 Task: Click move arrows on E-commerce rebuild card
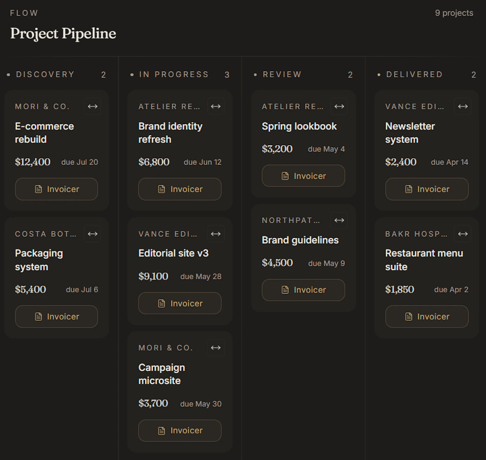pos(93,106)
